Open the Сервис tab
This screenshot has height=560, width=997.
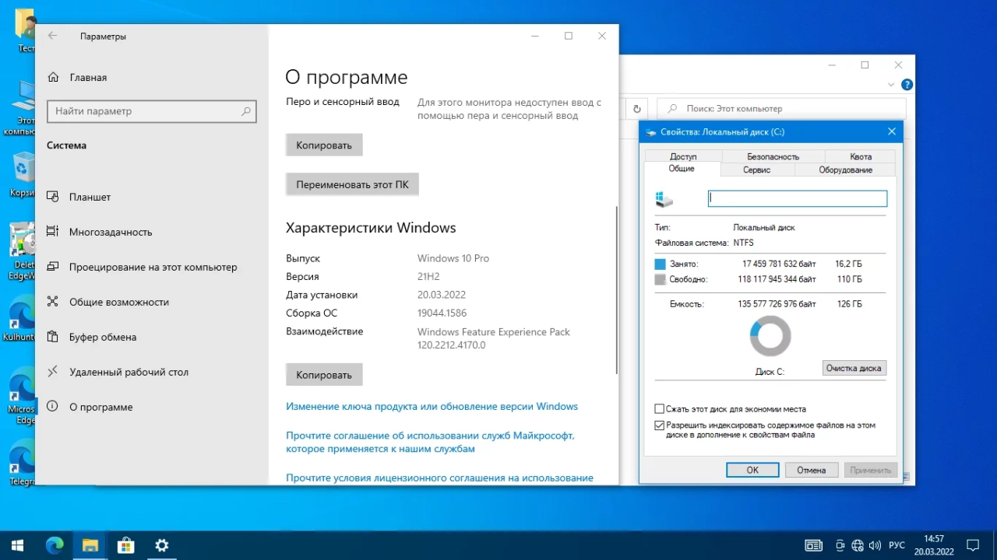click(756, 170)
